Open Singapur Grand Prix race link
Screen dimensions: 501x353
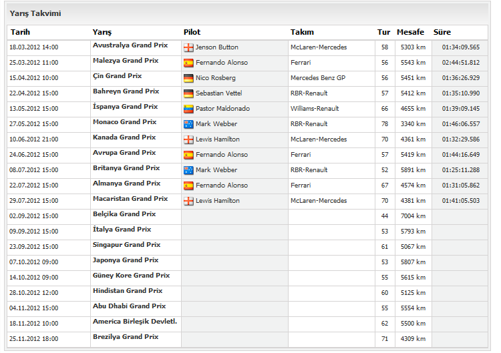(x=126, y=244)
